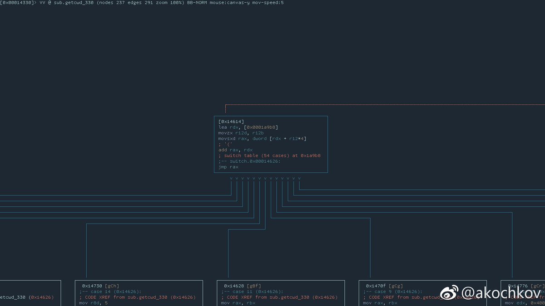Viewport: 545px width, 306px height.
Task: Click the '(nodes 237 edges 291 zoom 100%)' status text
Action: 140,3
